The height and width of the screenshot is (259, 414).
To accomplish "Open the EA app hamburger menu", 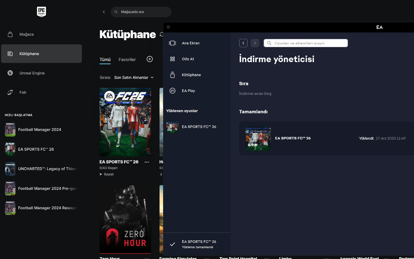I will pyautogui.click(x=168, y=27).
